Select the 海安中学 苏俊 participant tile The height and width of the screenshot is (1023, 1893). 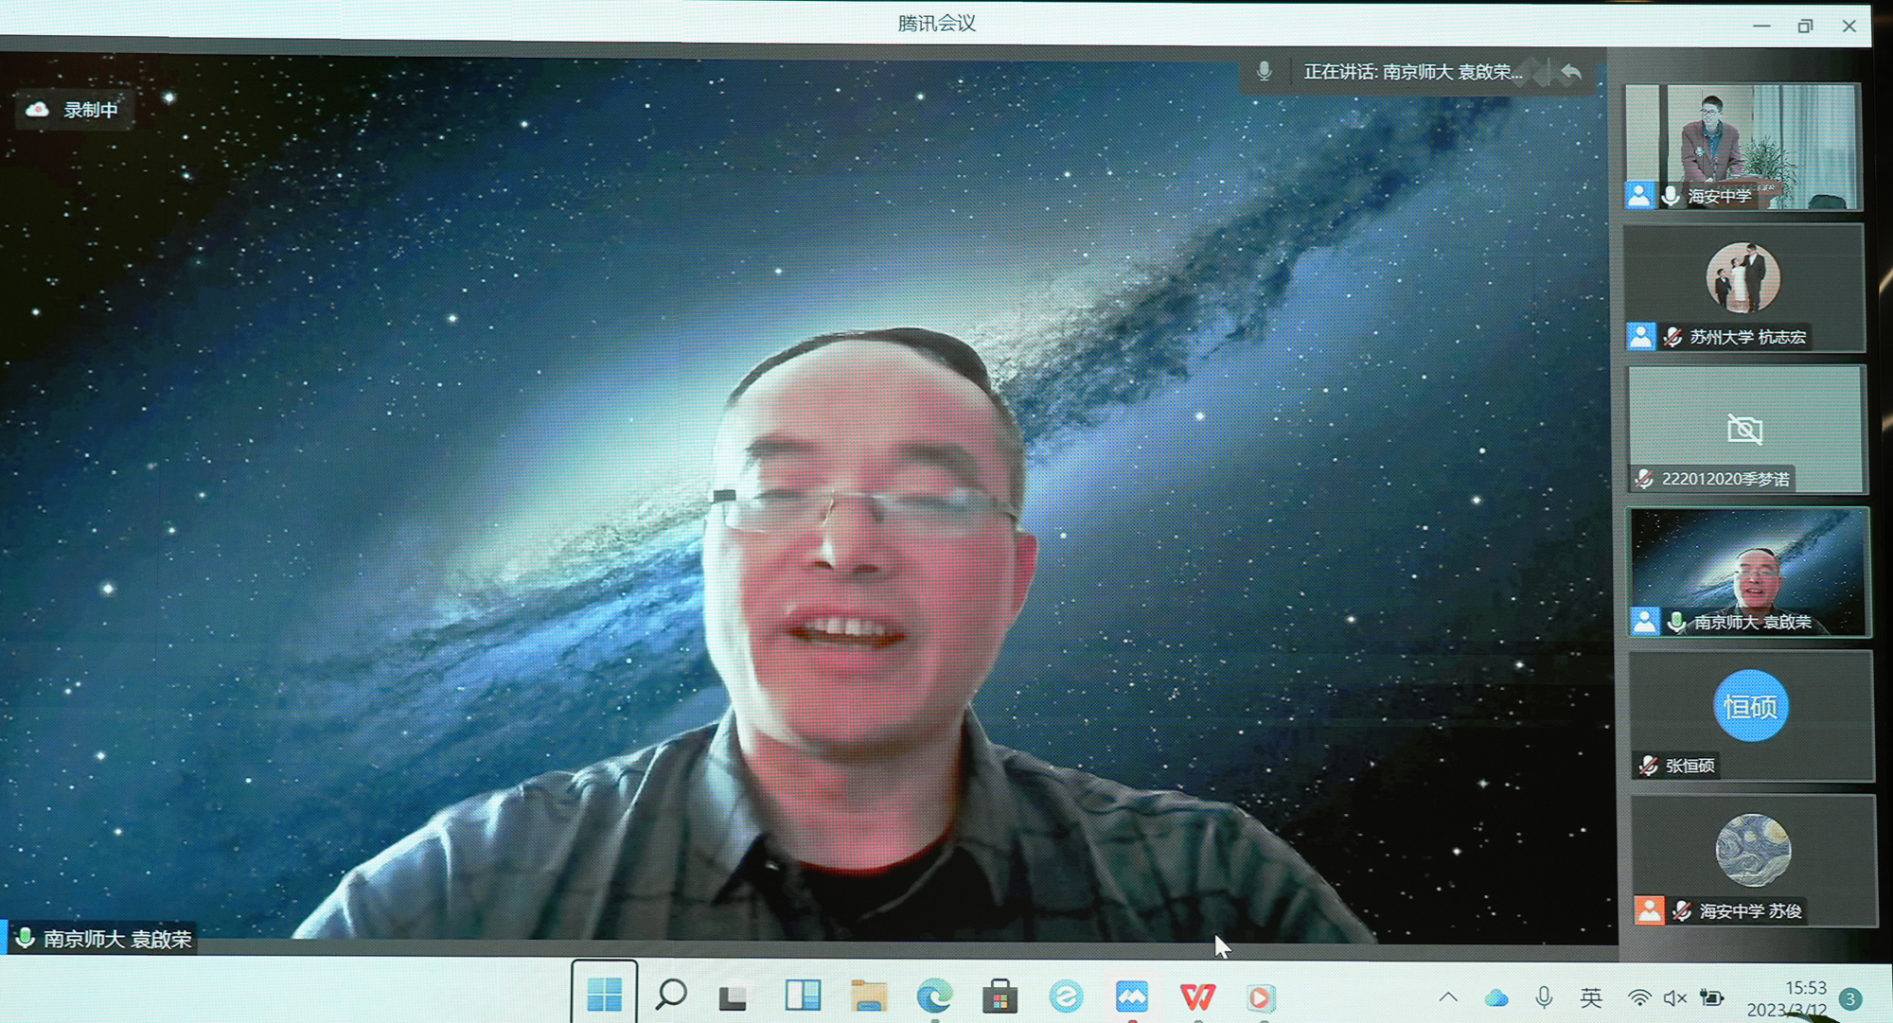tap(1752, 859)
